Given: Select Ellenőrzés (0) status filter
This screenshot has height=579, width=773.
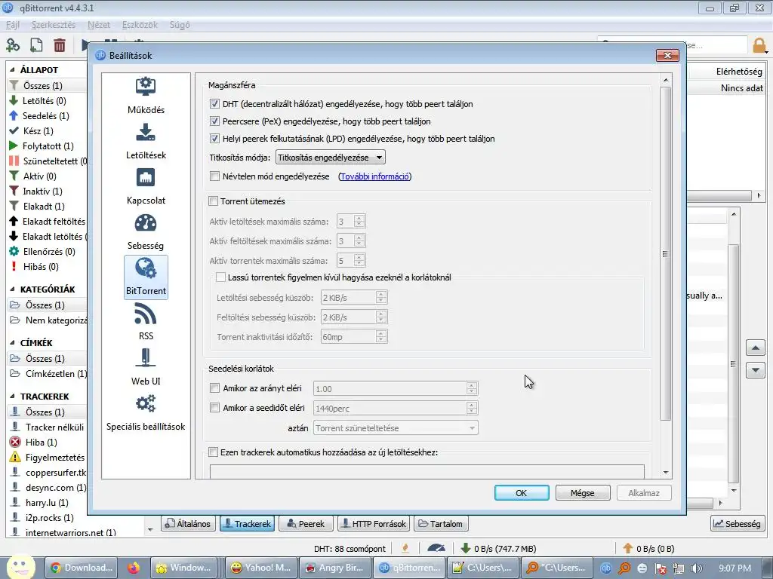Looking at the screenshot, I should click(x=42, y=252).
